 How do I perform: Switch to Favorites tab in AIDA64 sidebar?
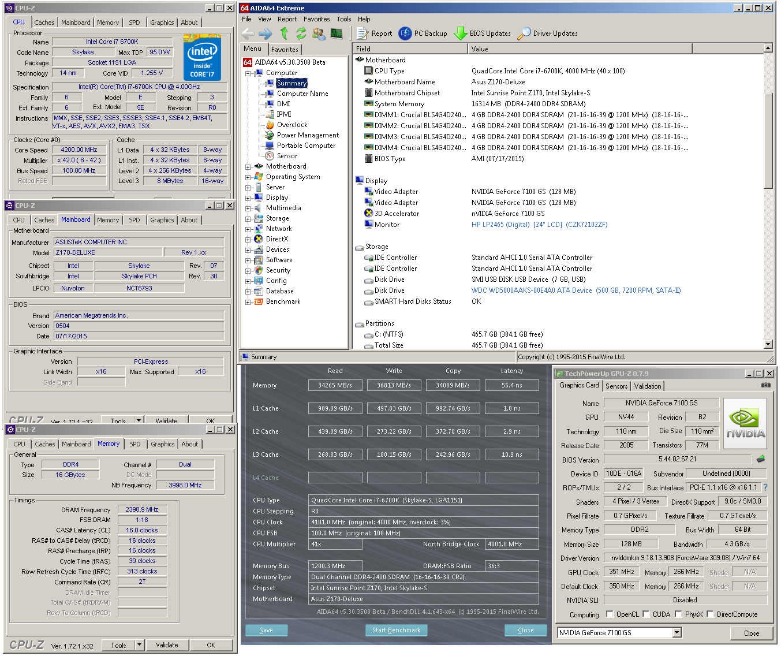tap(285, 50)
